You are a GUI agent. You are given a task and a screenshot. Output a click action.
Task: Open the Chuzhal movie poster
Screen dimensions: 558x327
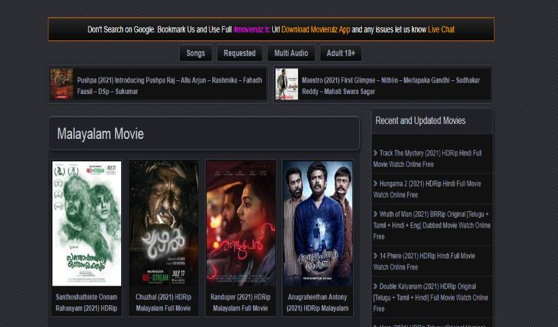[x=164, y=223]
